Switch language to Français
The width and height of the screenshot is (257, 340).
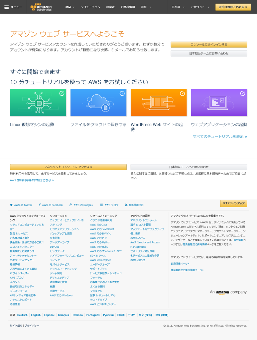tap(64, 315)
